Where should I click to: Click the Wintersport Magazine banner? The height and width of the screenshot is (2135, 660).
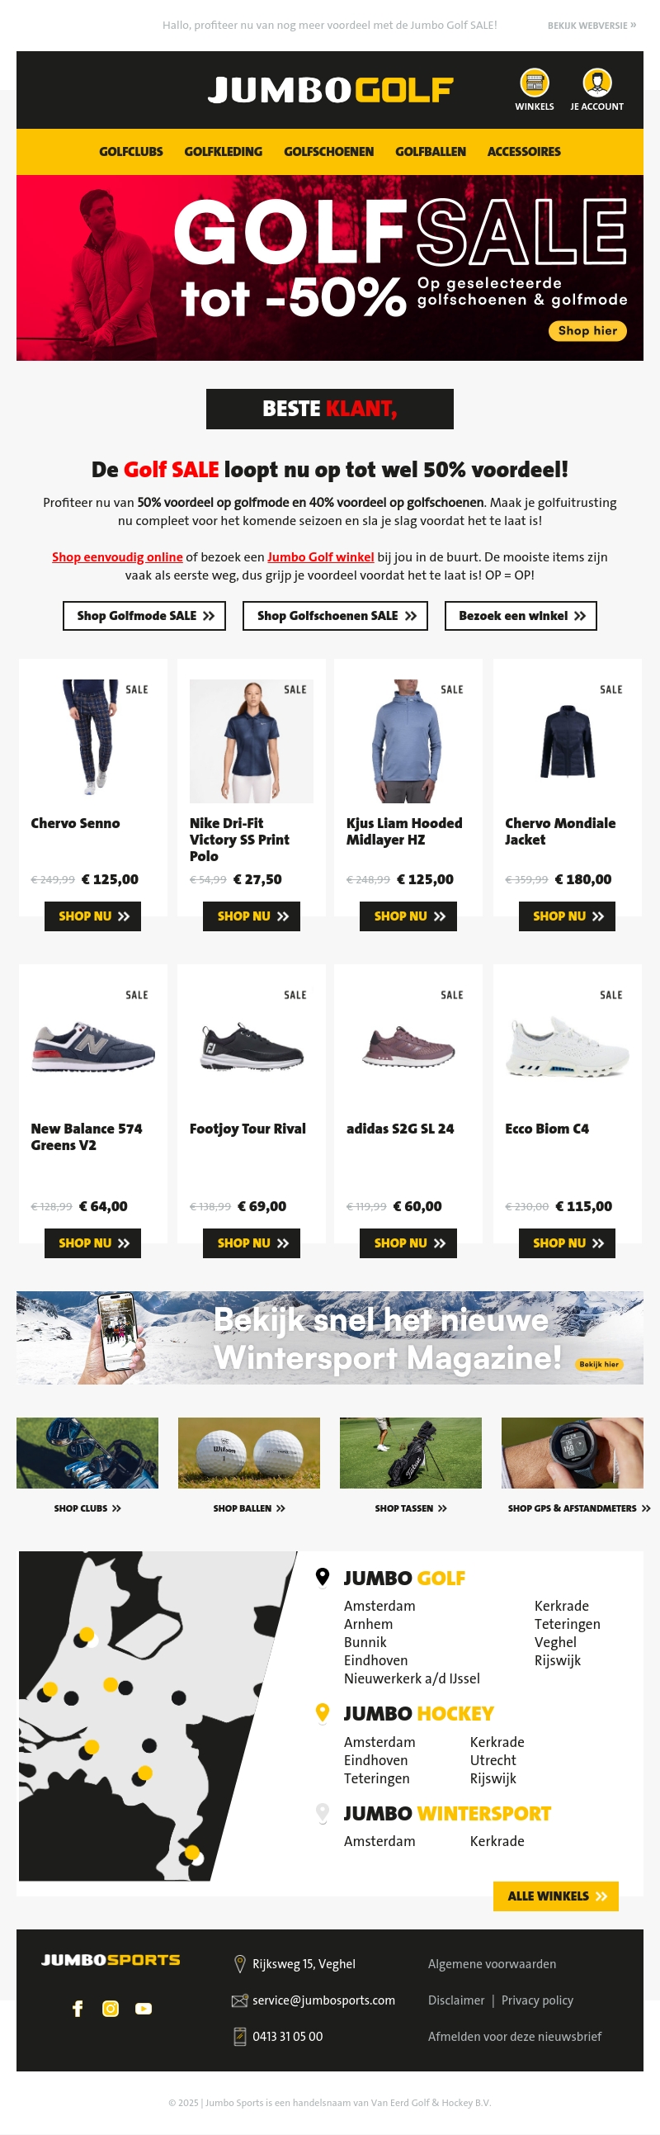click(329, 1337)
